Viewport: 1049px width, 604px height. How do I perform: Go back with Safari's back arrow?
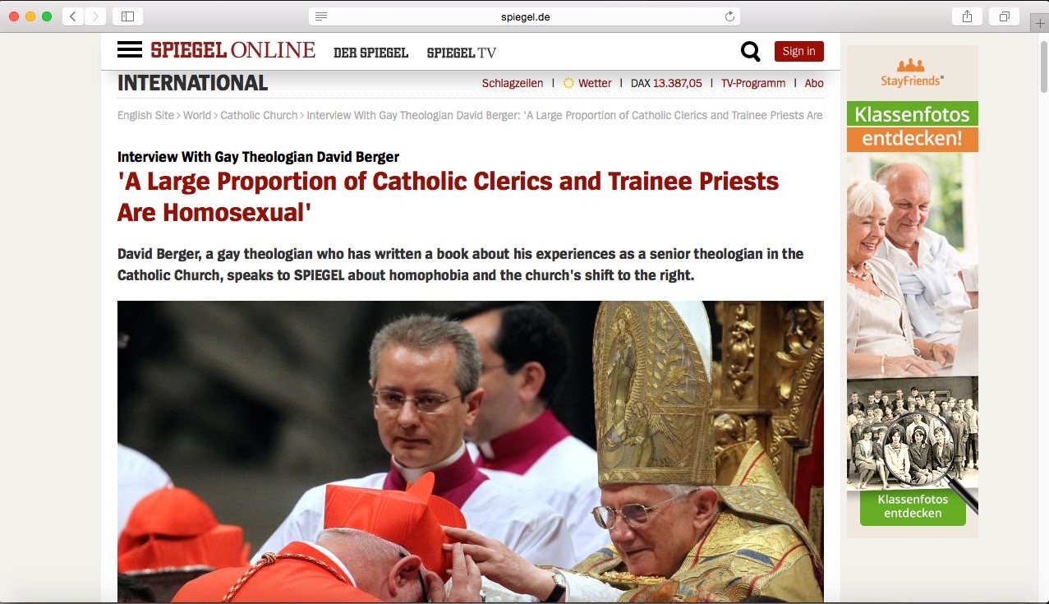pos(73,16)
